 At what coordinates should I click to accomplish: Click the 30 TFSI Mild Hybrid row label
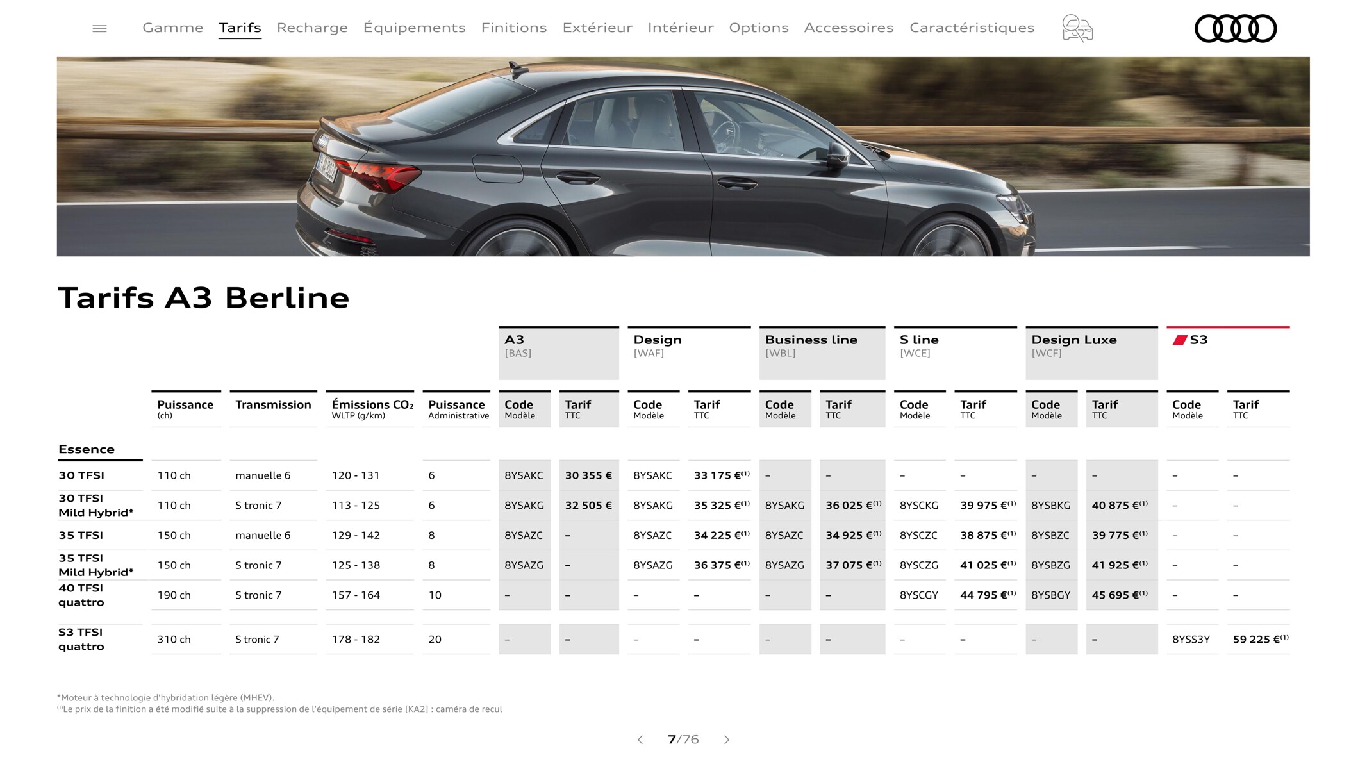(96, 506)
